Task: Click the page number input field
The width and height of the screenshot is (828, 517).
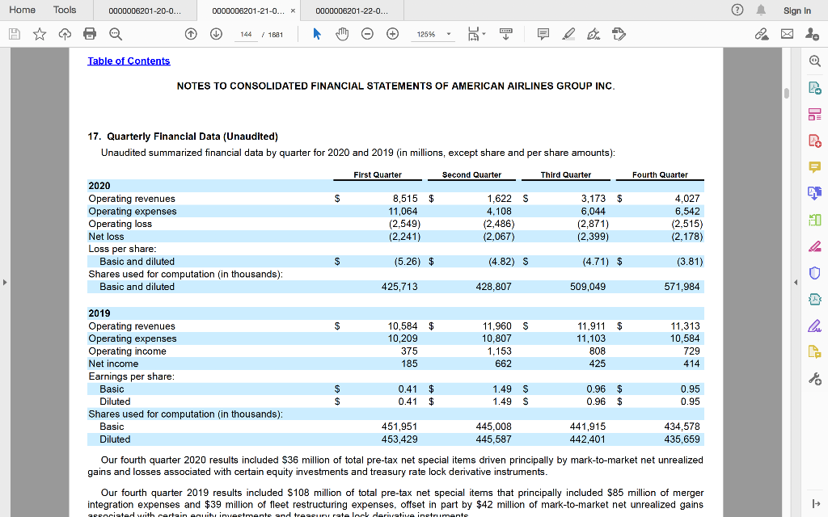Action: 246,34
